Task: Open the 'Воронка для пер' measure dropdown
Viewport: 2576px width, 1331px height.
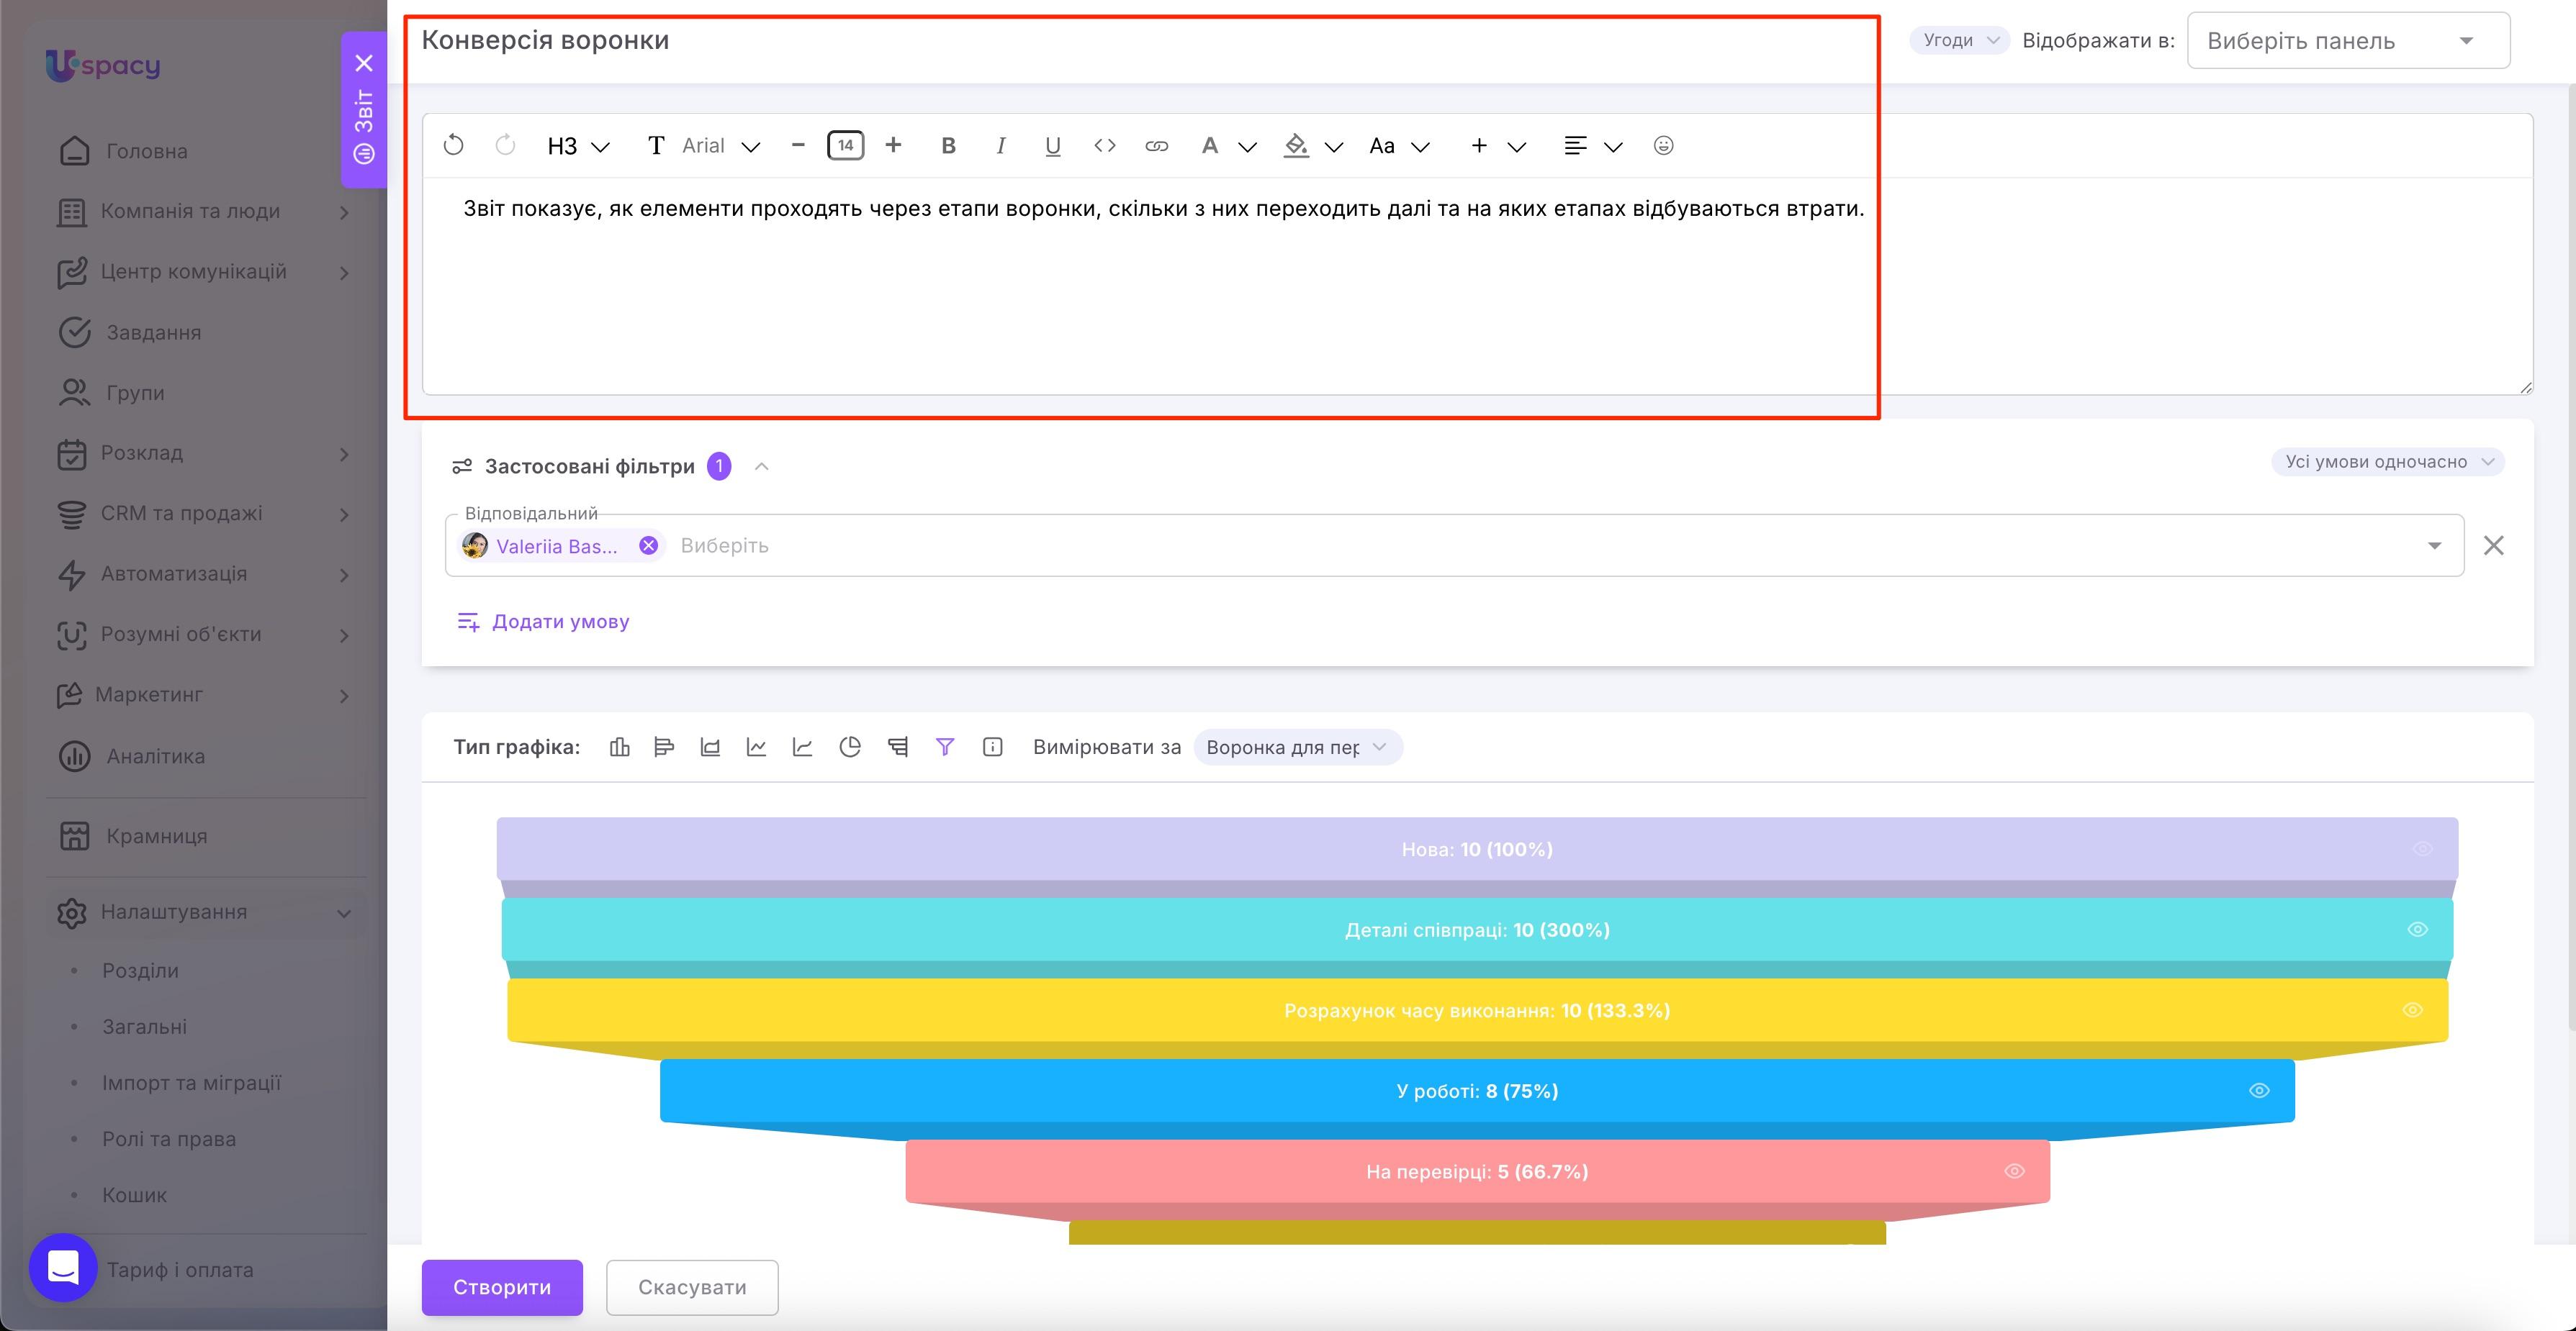Action: point(1297,748)
